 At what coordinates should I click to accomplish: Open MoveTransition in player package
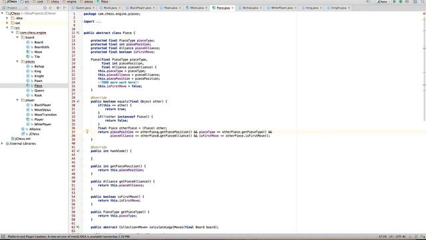coord(45,115)
